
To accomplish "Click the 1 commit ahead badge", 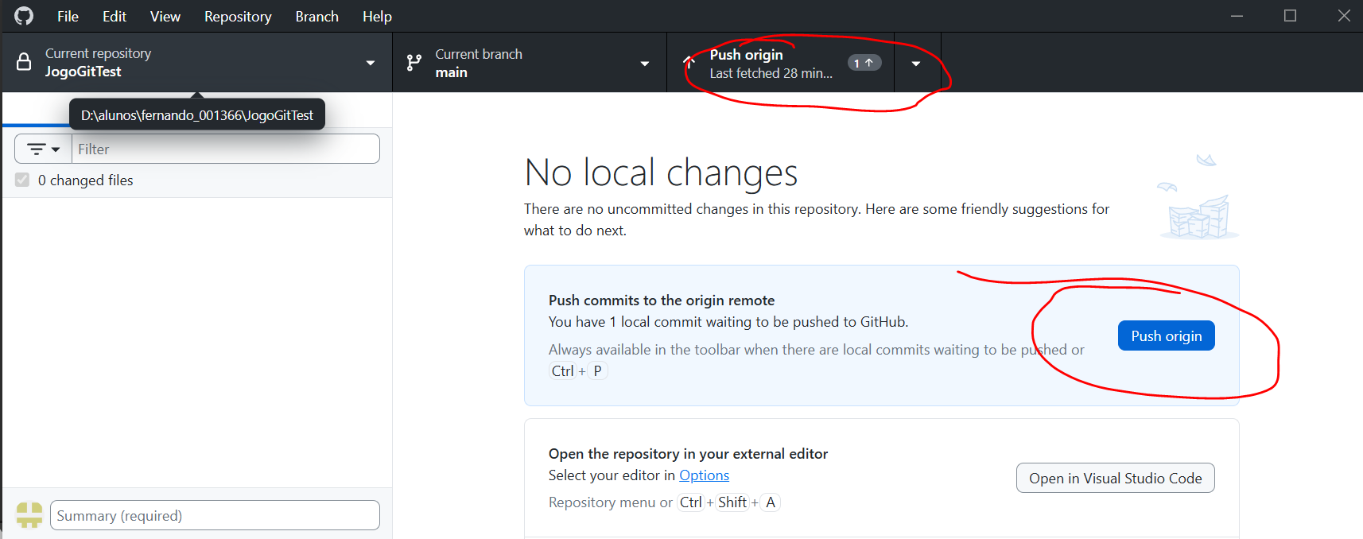I will coord(864,63).
